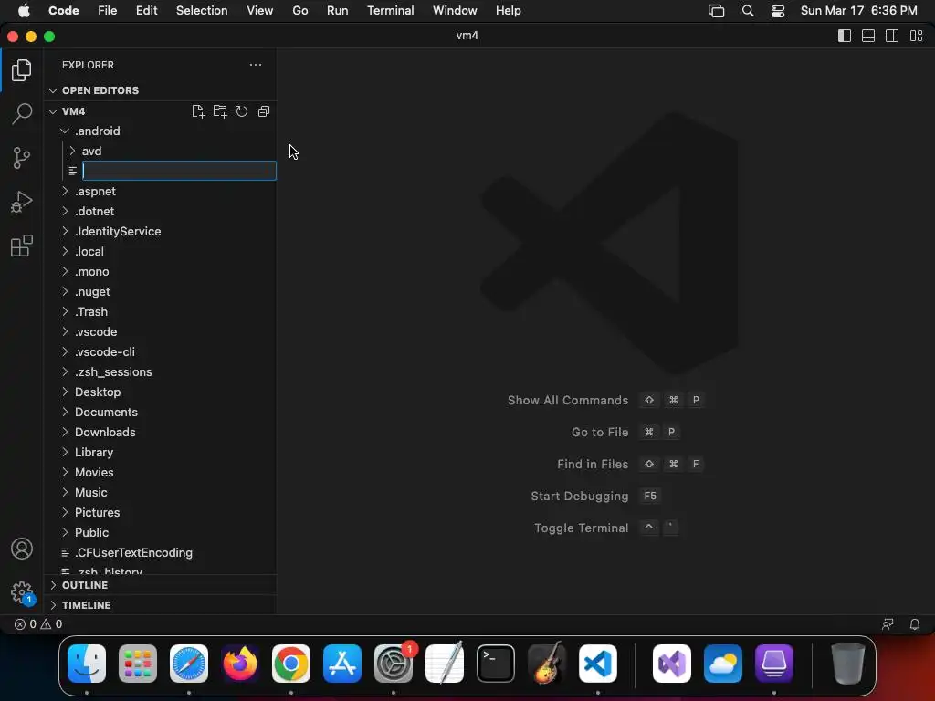
Task: Open the Explorer view in activity bar
Action: (22, 70)
